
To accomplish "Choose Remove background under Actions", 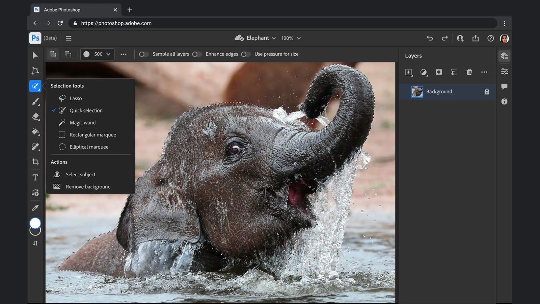I will [x=88, y=186].
